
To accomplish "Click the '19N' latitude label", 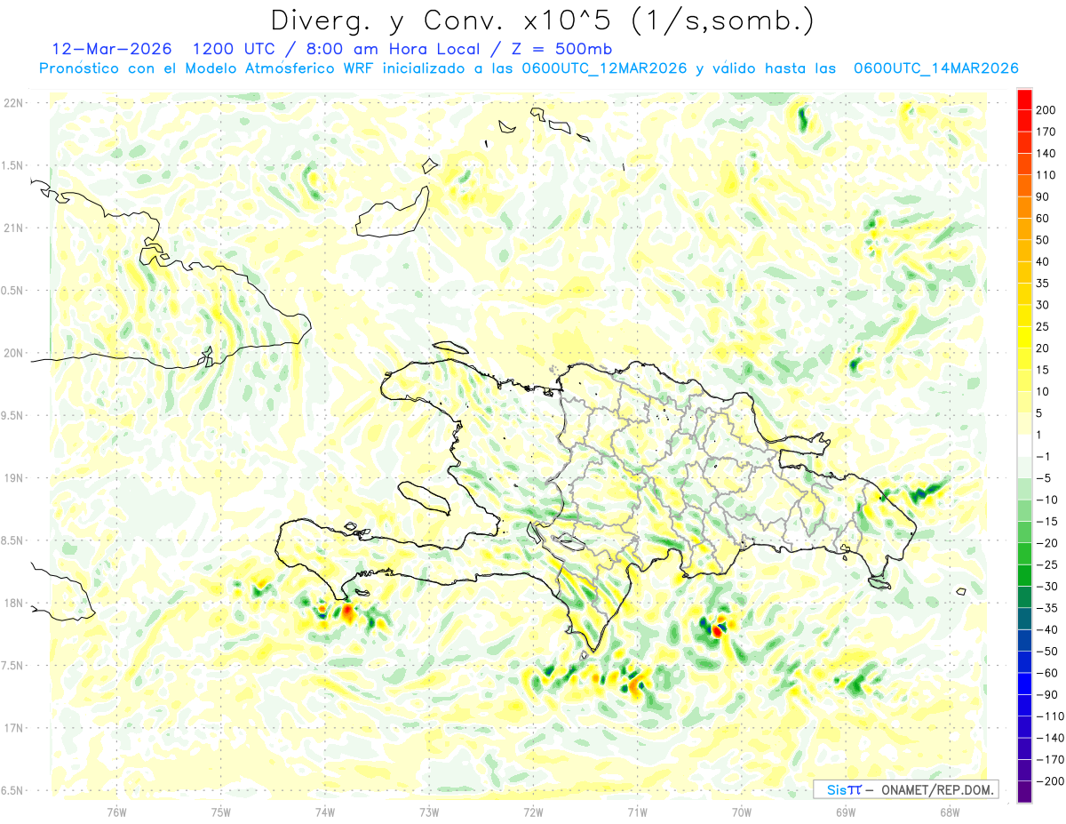I will [x=13, y=478].
